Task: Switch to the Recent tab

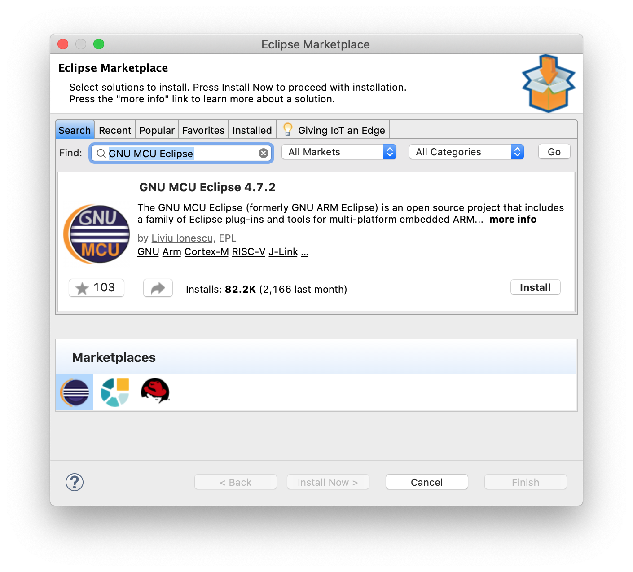Action: [x=115, y=130]
